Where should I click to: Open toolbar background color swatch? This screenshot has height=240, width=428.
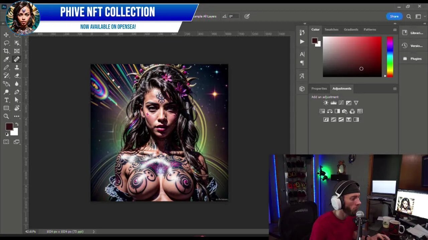point(15,132)
